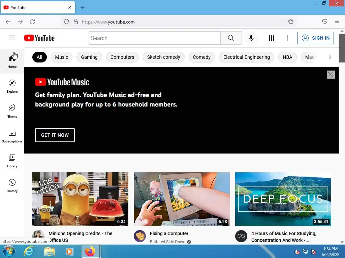This screenshot has width=345, height=258.
Task: Launch Internet Explorer from the taskbar
Action: [x=29, y=251]
